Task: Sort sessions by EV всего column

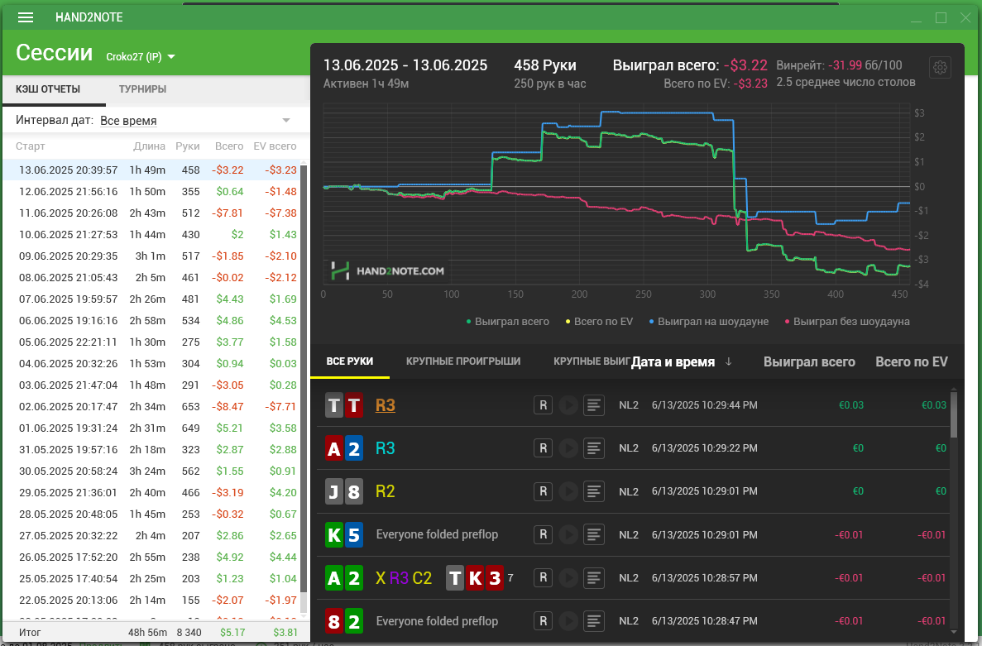Action: (x=275, y=146)
